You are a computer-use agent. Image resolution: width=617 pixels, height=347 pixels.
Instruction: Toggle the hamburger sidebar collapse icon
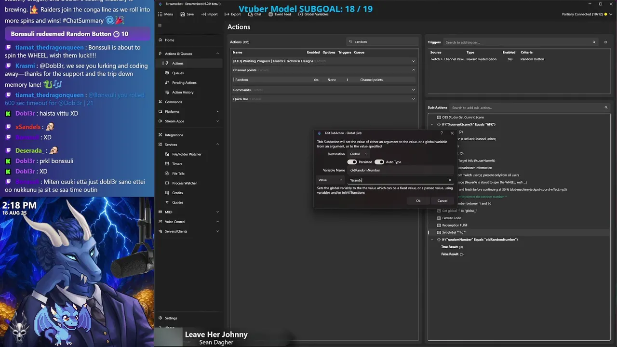click(x=160, y=26)
